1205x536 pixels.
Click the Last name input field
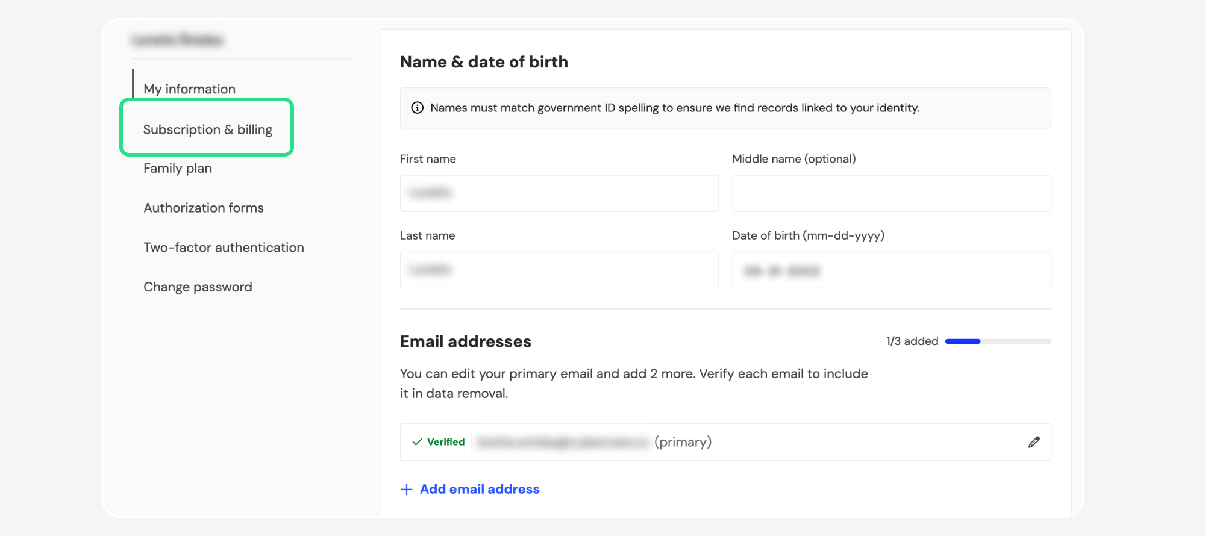(559, 270)
